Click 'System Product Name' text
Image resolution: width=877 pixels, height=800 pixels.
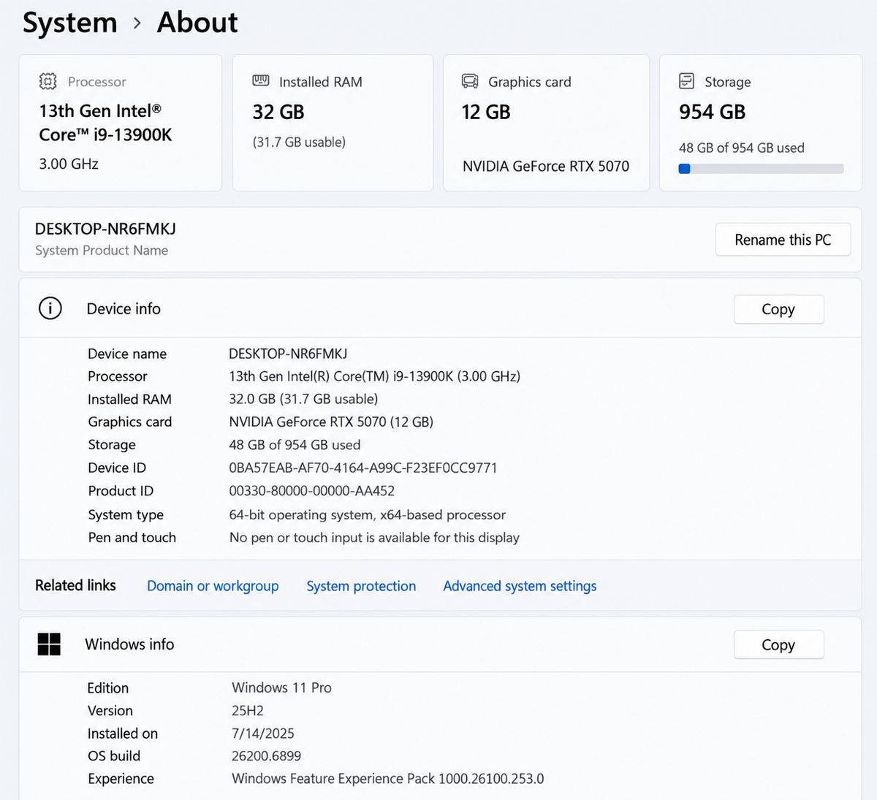tap(102, 250)
